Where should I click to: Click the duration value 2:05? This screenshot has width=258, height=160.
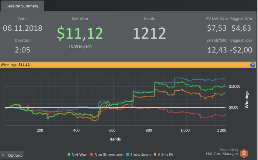(x=22, y=50)
